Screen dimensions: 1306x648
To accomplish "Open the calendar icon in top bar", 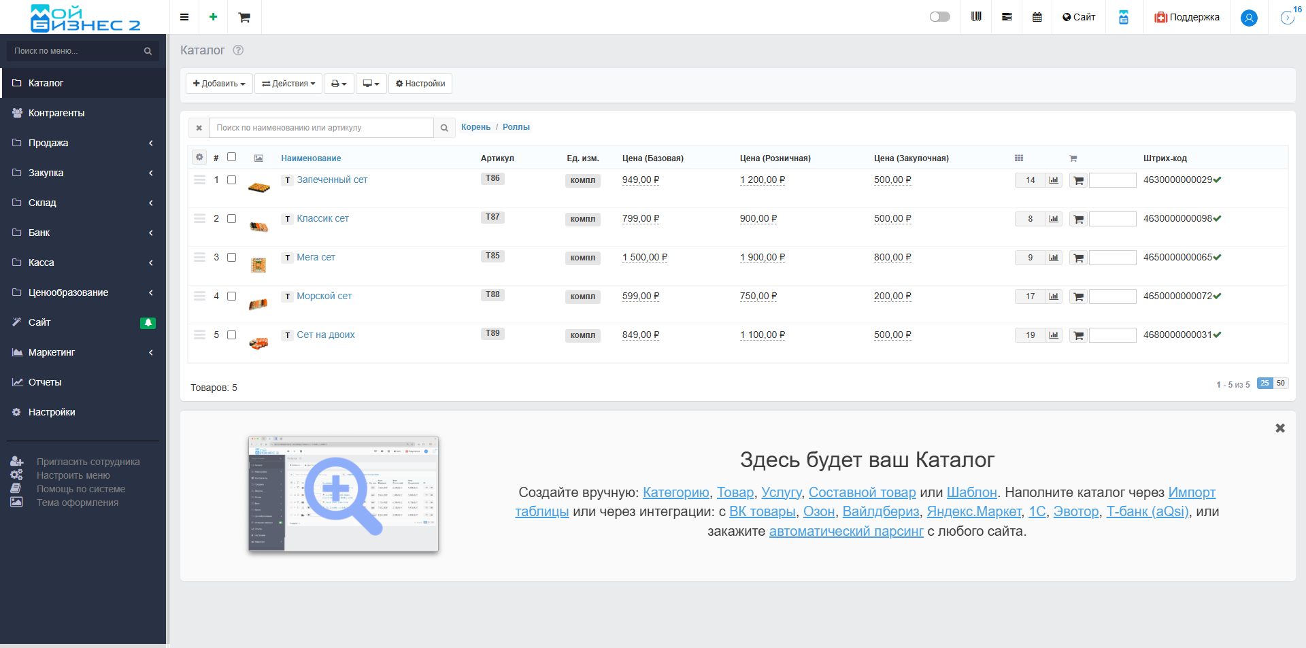I will click(x=1037, y=17).
